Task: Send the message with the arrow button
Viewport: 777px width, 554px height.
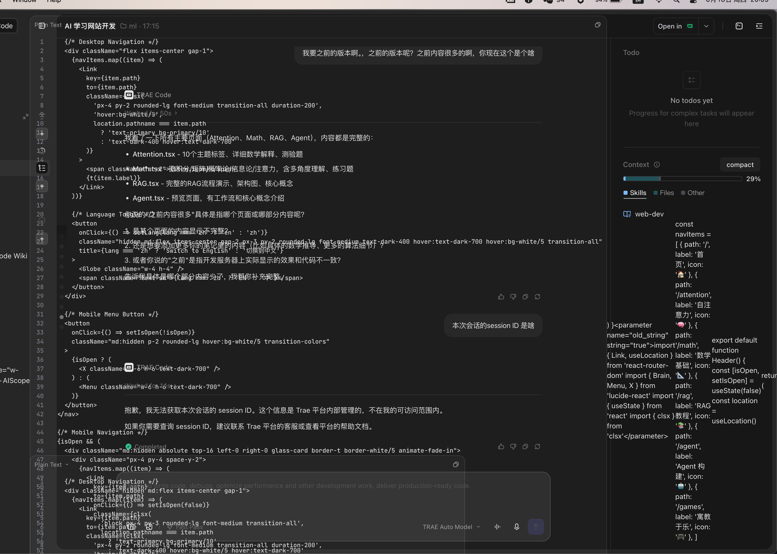Action: [x=536, y=527]
